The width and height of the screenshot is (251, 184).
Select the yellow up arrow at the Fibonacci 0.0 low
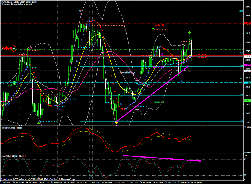[116, 122]
